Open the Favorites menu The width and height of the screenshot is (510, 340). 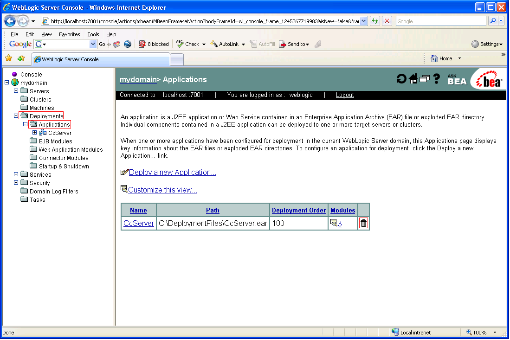click(x=69, y=34)
